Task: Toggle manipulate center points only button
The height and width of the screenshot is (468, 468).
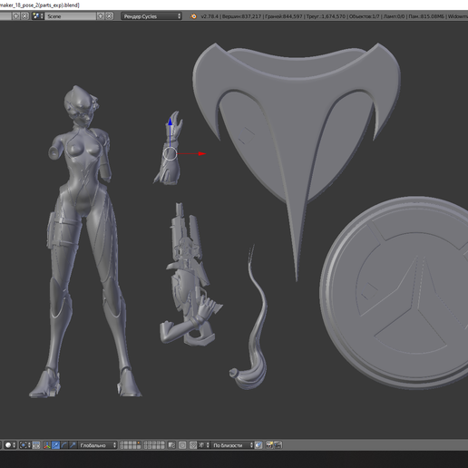Action: (36, 445)
